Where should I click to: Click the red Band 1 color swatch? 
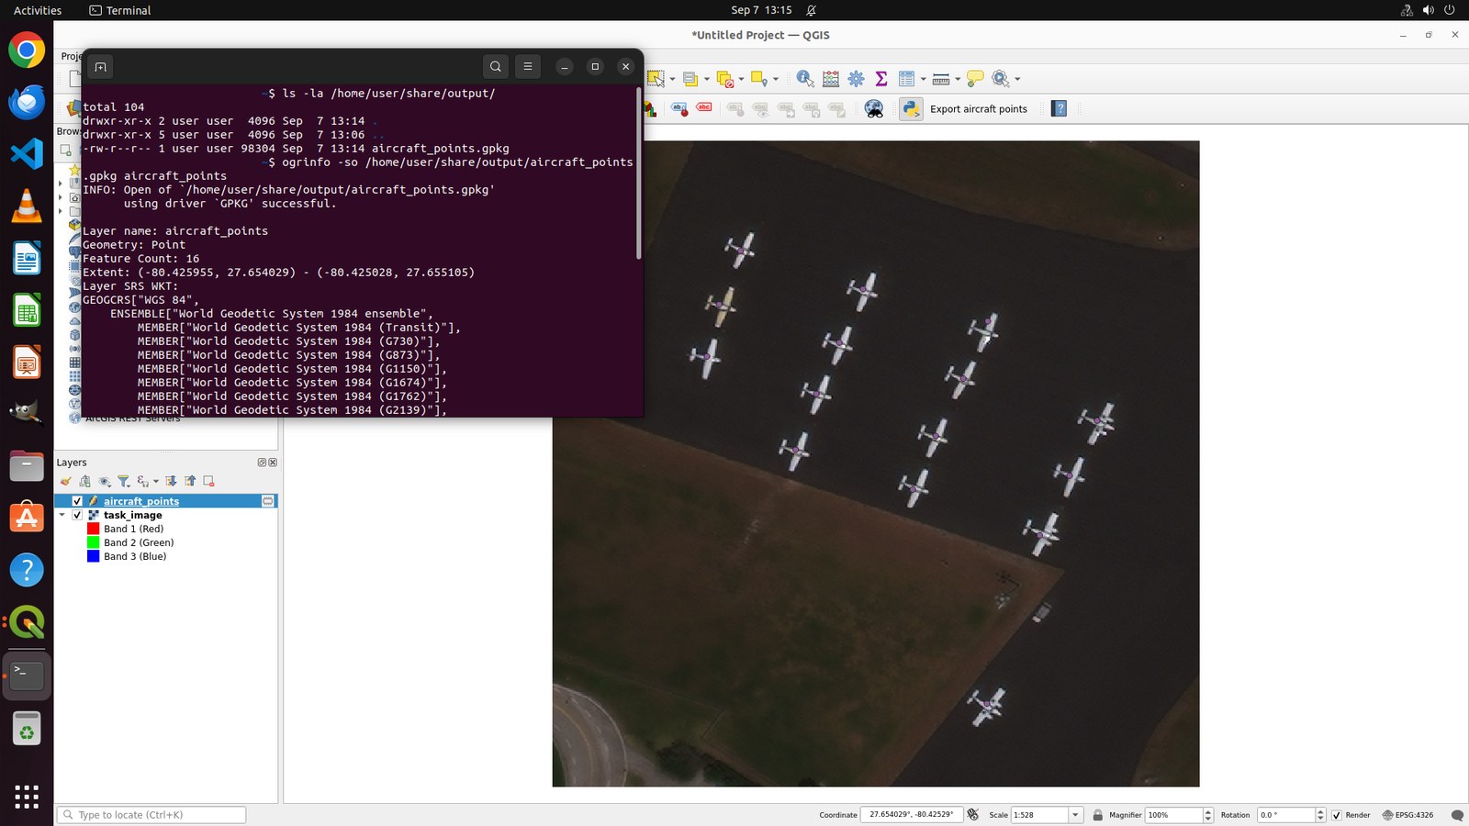pos(93,529)
